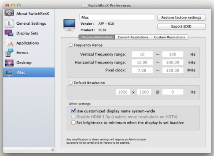The width and height of the screenshot is (214, 156).
Task: Click the Export EDID button
Action: (x=181, y=27)
